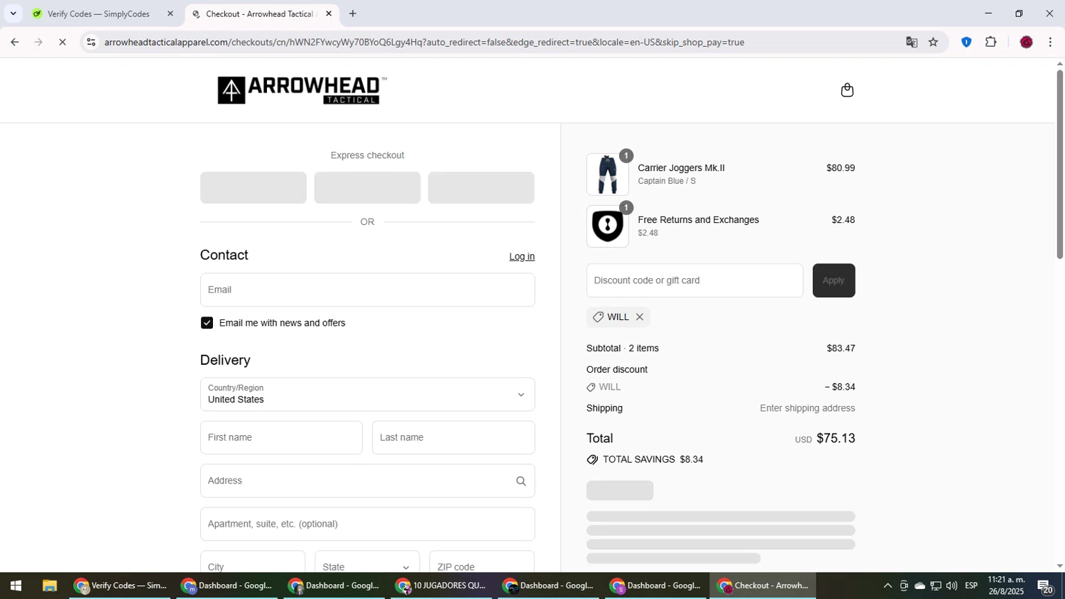The height and width of the screenshot is (599, 1065).
Task: Show hidden system tray icons
Action: pos(887,586)
